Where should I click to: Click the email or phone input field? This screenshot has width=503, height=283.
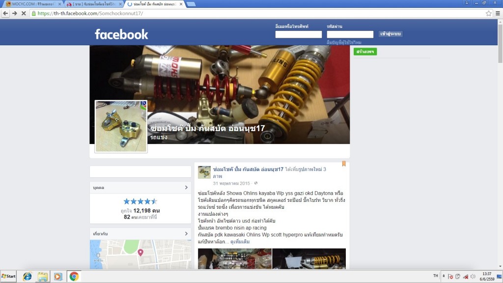click(298, 34)
